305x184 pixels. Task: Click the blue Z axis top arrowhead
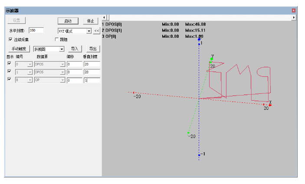[199, 39]
